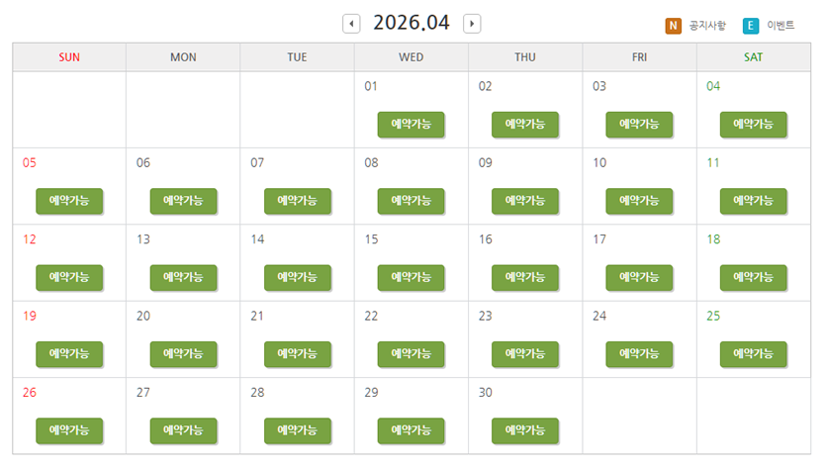Choose 예약가능 for April 26
The height and width of the screenshot is (470, 826).
coord(69,430)
